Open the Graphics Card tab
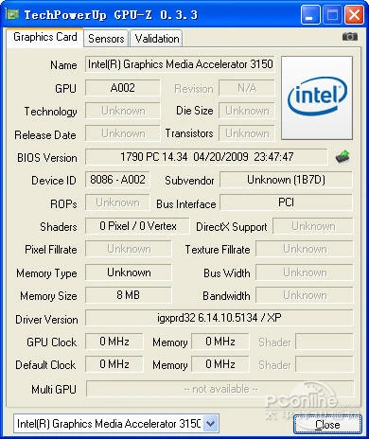 point(44,37)
